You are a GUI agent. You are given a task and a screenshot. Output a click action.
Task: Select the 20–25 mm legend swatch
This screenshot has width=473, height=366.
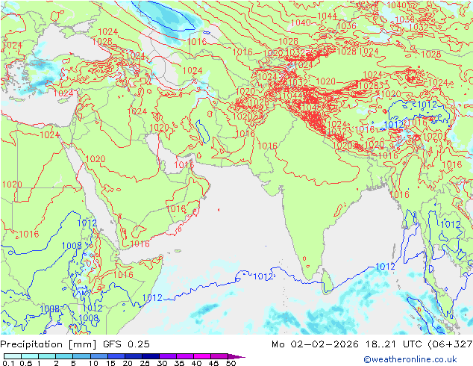134,356
